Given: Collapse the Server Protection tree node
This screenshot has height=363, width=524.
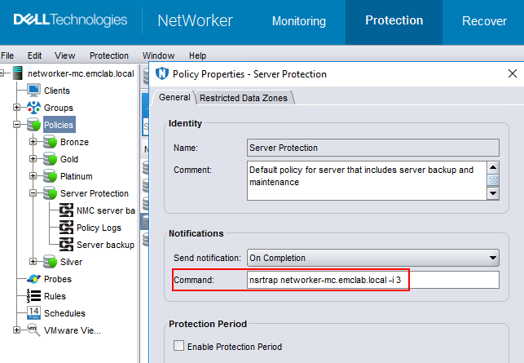Looking at the screenshot, I should [33, 193].
